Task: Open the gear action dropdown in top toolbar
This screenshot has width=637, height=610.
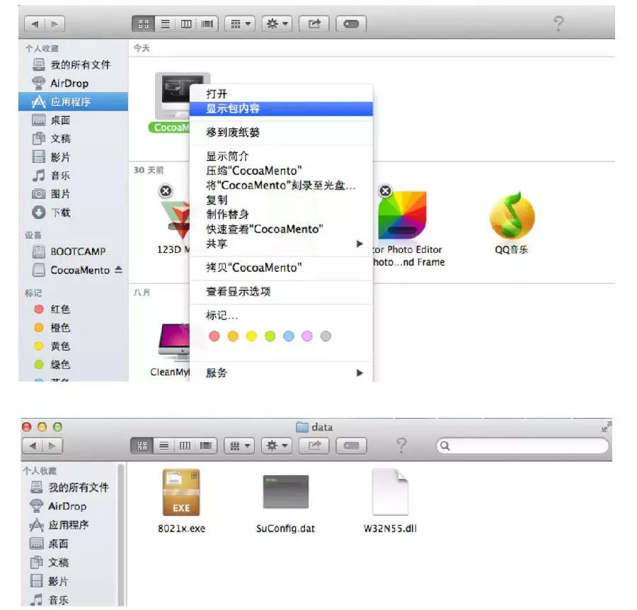Action: pyautogui.click(x=276, y=24)
